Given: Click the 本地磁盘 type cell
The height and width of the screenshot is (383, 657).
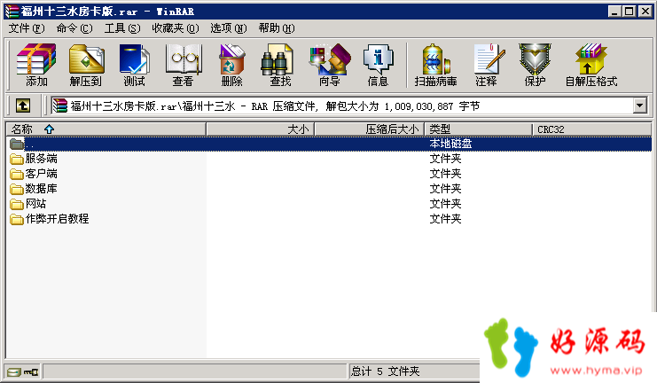Looking at the screenshot, I should coord(450,144).
